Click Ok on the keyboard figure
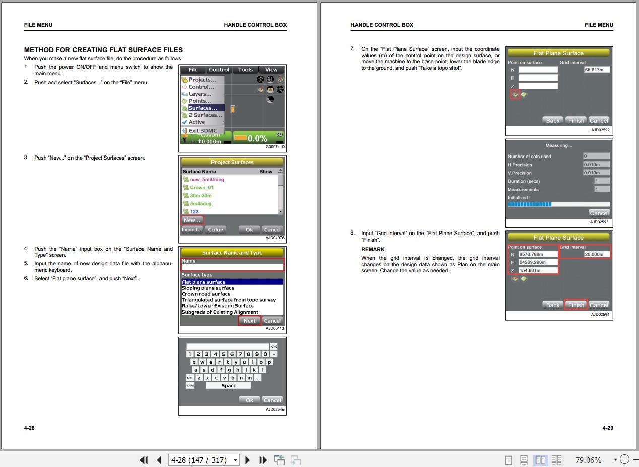This screenshot has width=639, height=467. 249,400
